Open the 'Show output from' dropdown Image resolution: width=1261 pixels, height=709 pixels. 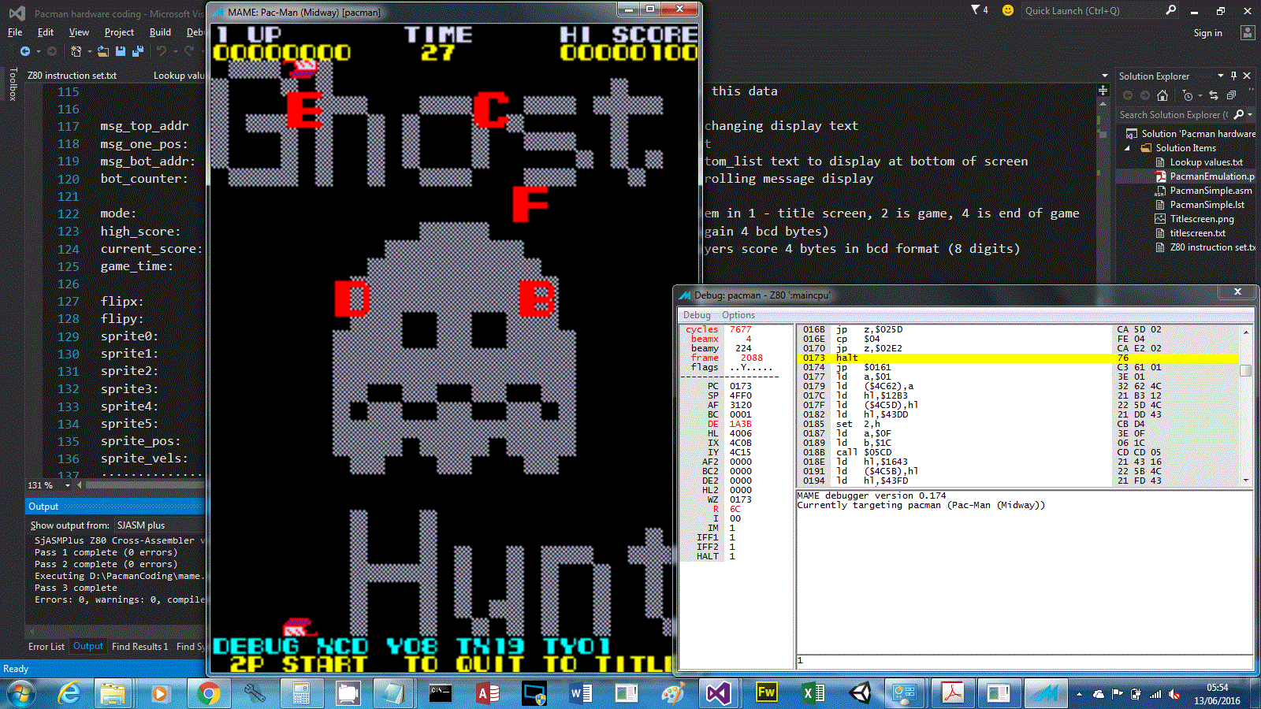coord(158,525)
